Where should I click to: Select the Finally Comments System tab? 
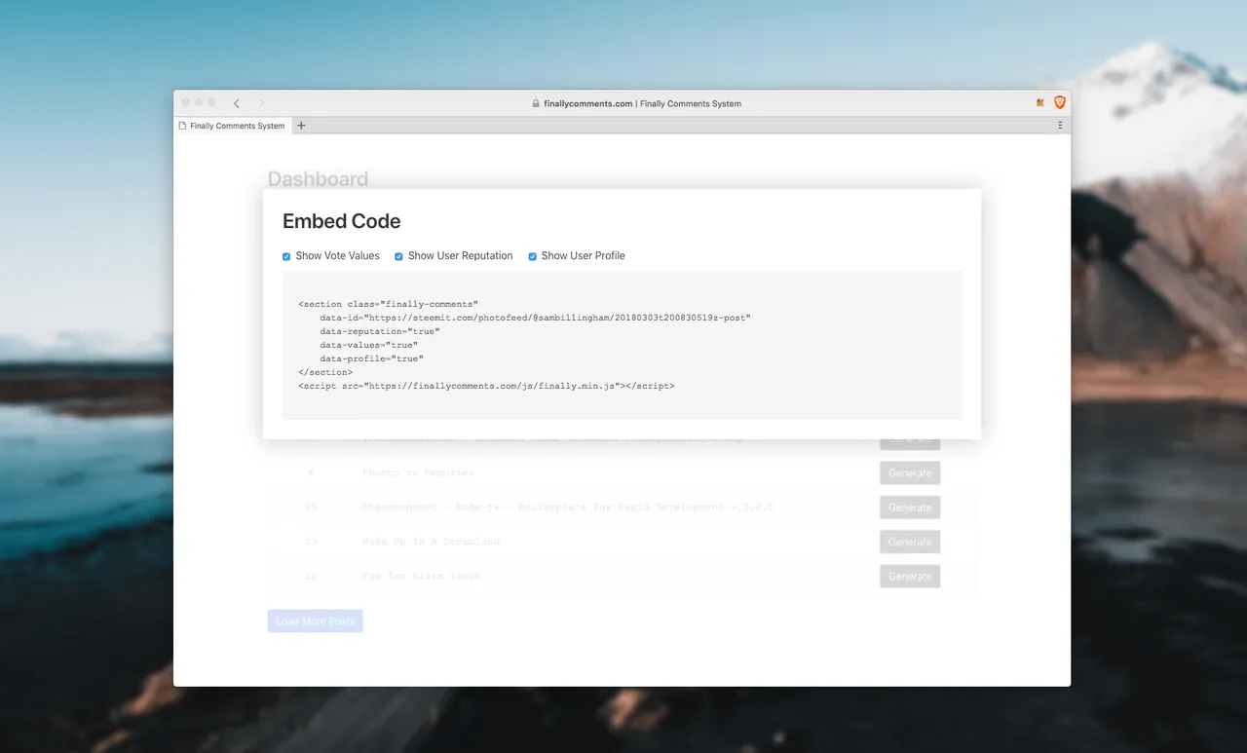(233, 126)
